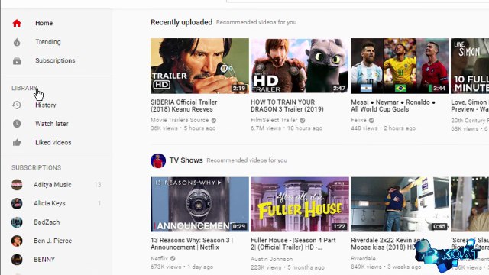The width and height of the screenshot is (489, 275).
Task: Click the LIBRARY section header
Action: point(24,89)
